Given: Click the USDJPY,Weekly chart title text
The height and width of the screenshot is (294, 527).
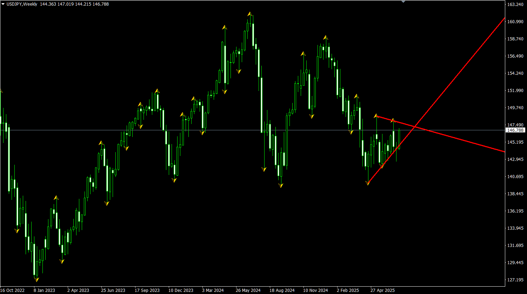Looking at the screenshot, I should (22, 4).
